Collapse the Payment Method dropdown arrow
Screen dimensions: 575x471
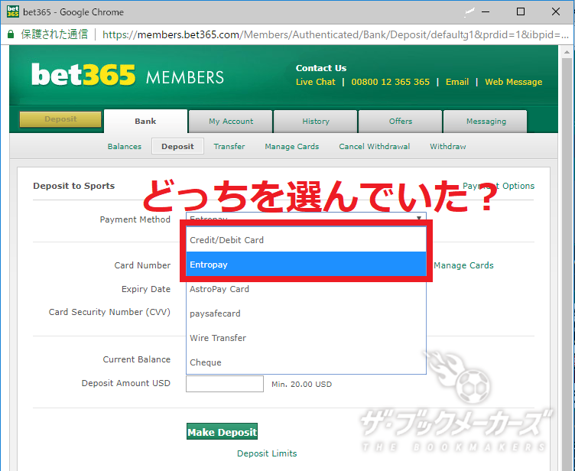(419, 218)
